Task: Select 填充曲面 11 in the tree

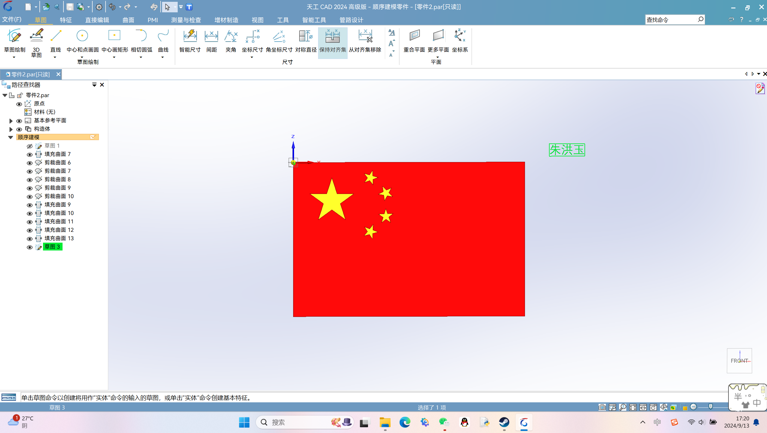Action: click(59, 222)
